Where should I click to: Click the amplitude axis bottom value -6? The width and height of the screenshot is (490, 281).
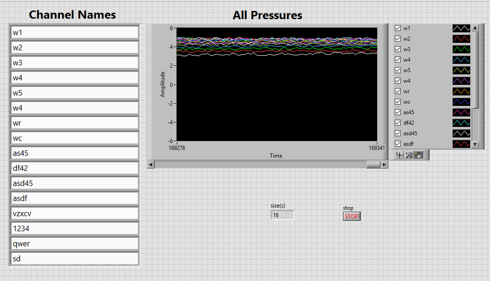coord(170,141)
